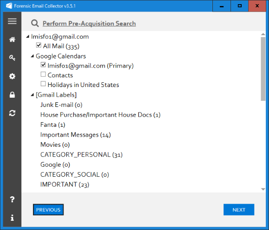Open the hamburger menu in sidebar
The width and height of the screenshot is (269, 230).
pos(12,21)
